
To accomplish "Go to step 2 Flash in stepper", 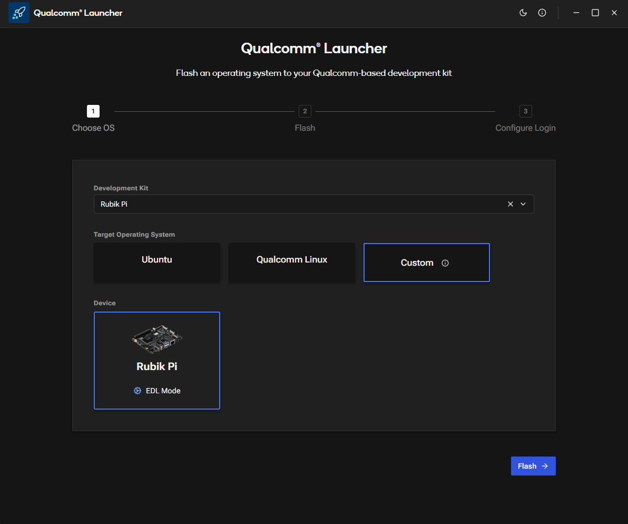I will [x=305, y=111].
